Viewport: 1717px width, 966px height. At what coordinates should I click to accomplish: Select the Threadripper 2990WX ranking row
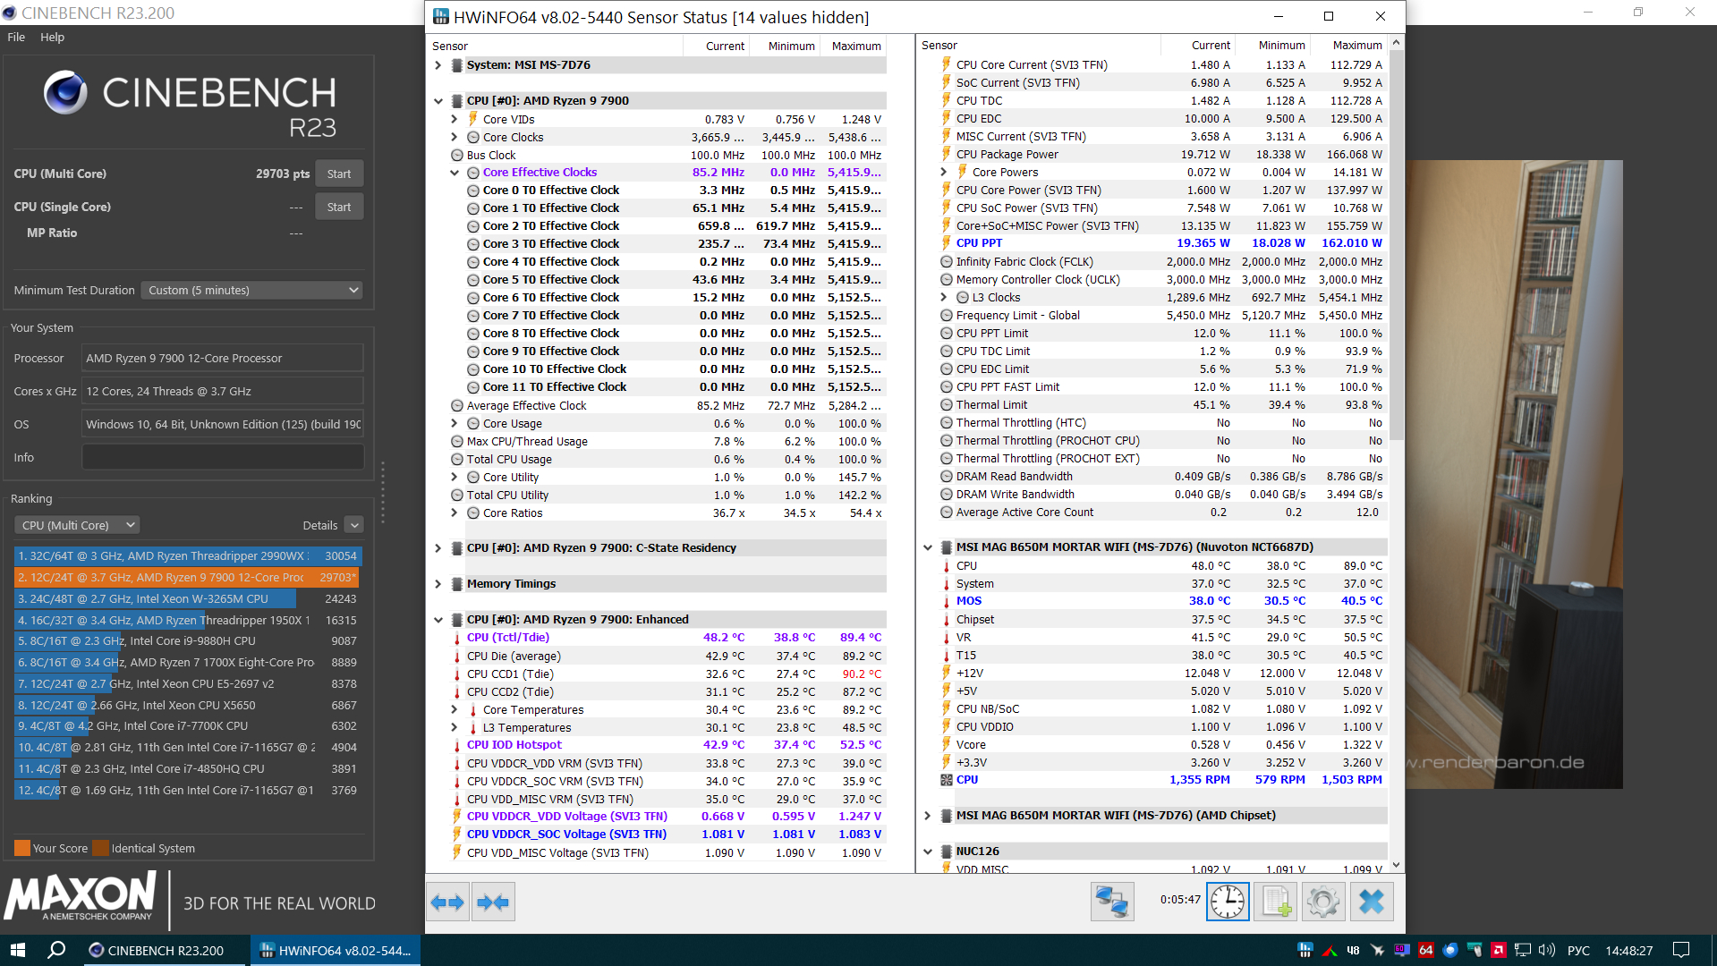[x=188, y=555]
